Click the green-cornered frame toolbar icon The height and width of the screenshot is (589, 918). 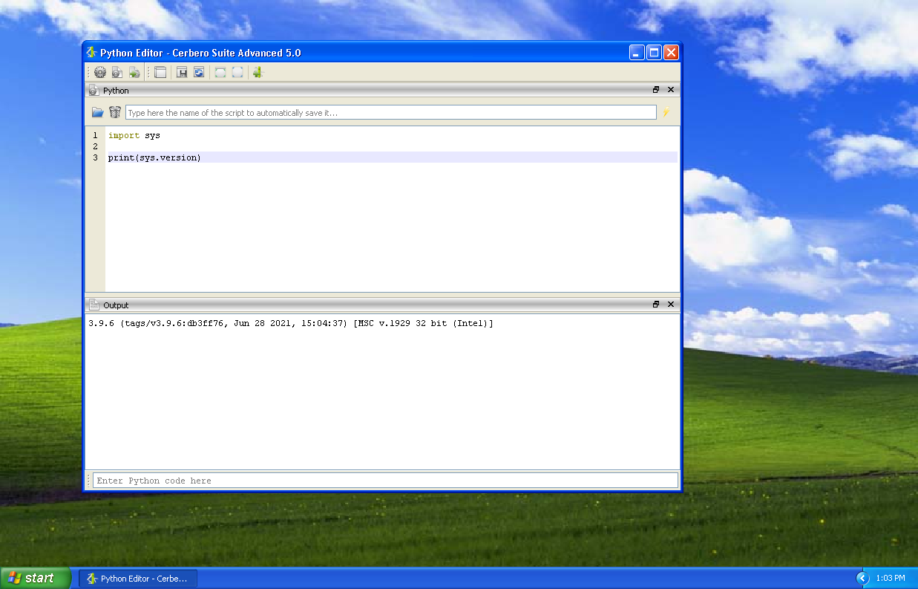coord(220,72)
